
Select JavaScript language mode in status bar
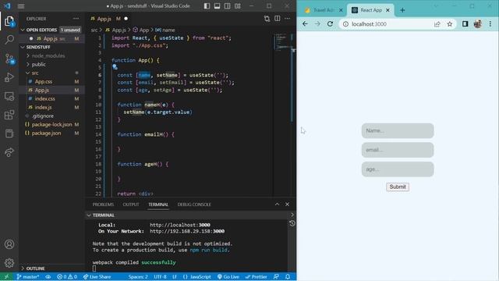pos(200,277)
